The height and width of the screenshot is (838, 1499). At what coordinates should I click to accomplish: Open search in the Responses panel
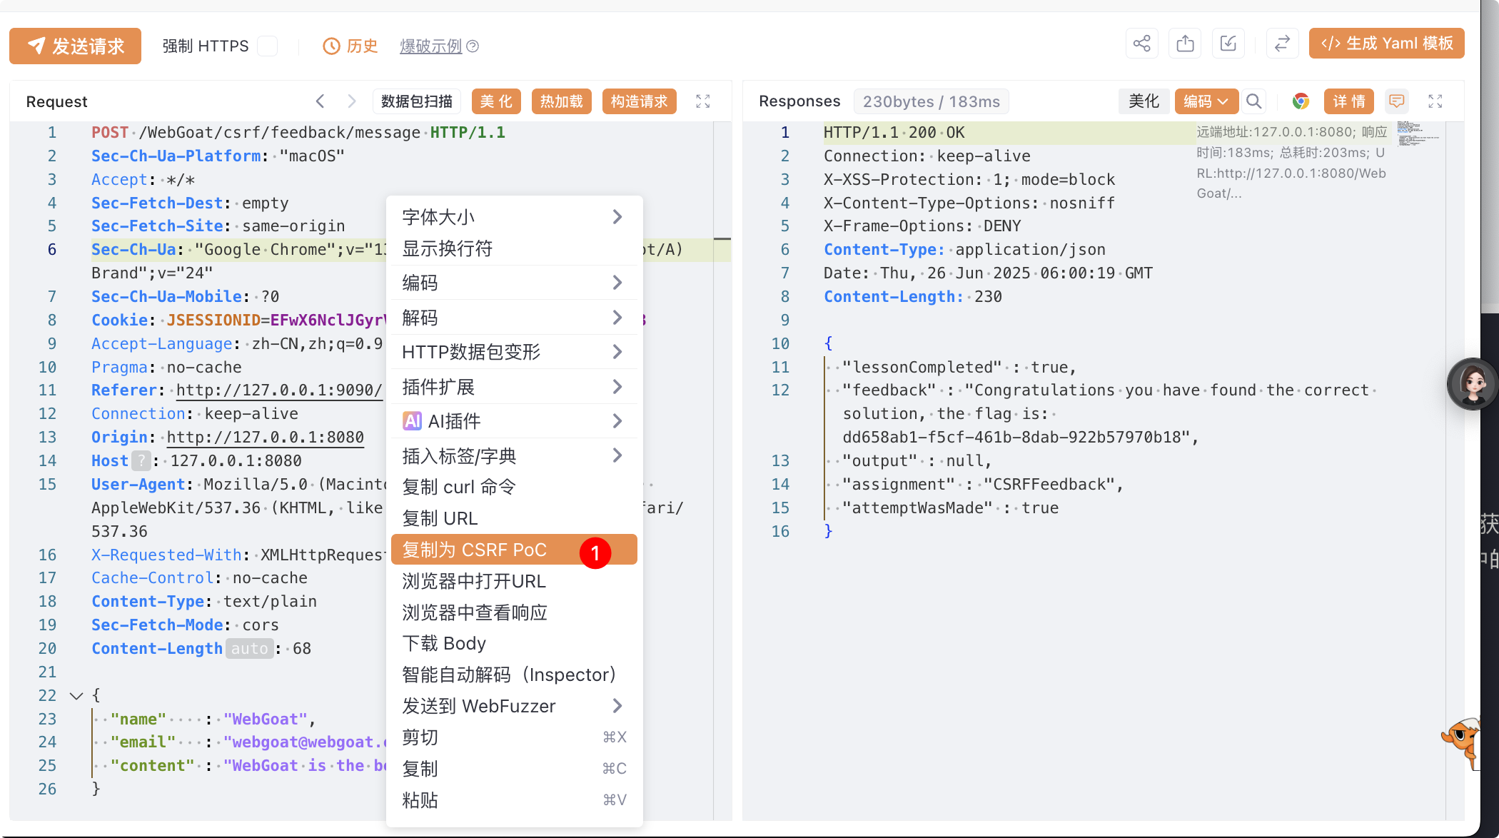(1253, 101)
